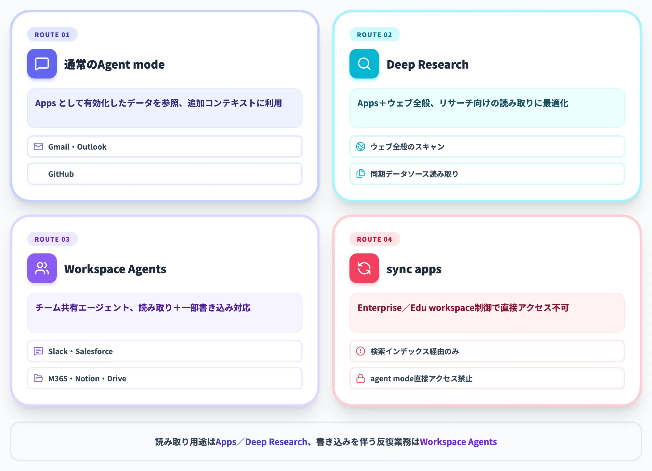Click the sync apps heading
Viewport: 652px width, 471px height.
(x=414, y=269)
